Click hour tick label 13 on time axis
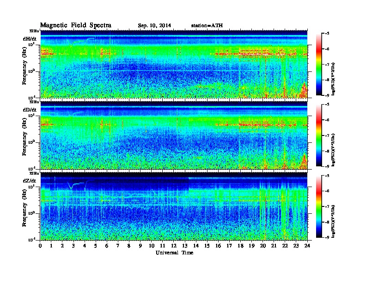The image size is (366, 282). tap(185, 246)
